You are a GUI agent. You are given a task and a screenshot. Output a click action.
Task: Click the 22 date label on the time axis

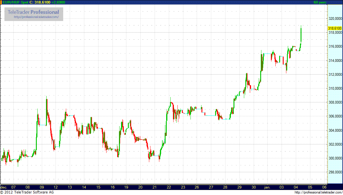[169, 187]
